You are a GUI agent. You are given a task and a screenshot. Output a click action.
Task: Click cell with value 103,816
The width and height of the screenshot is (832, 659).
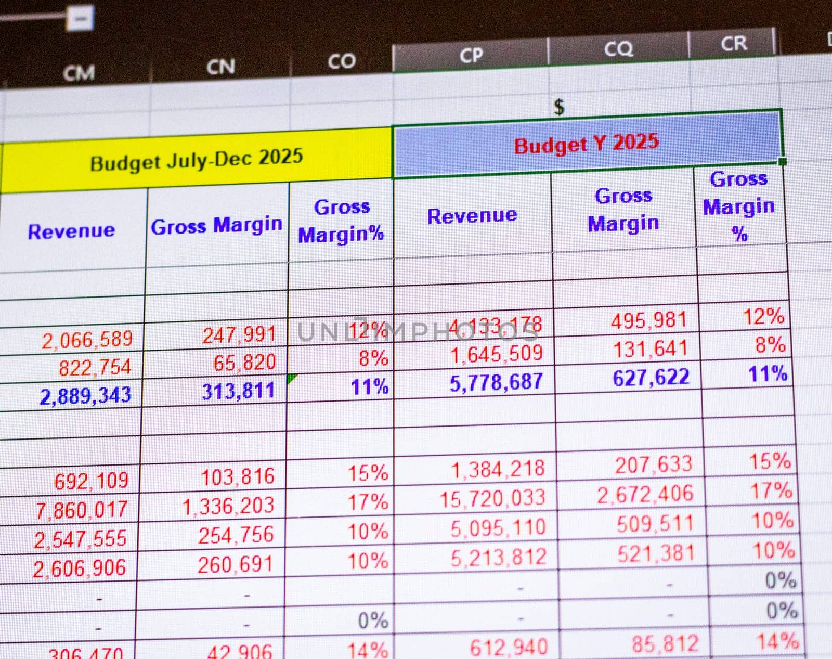coord(213,477)
